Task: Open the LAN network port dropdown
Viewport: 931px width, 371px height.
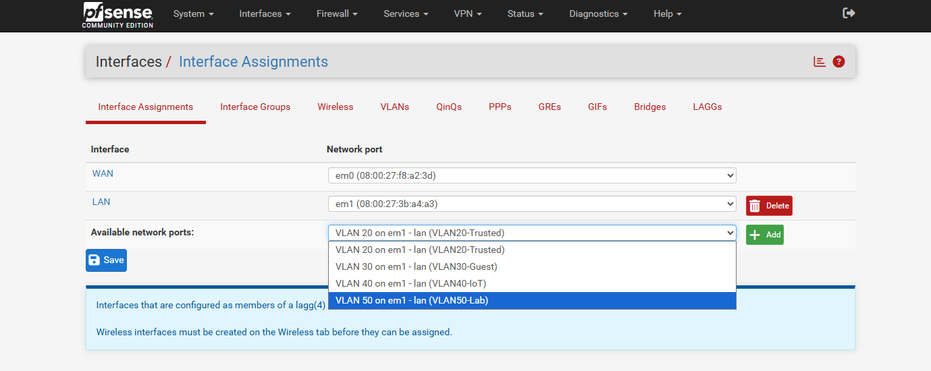Action: click(x=532, y=204)
